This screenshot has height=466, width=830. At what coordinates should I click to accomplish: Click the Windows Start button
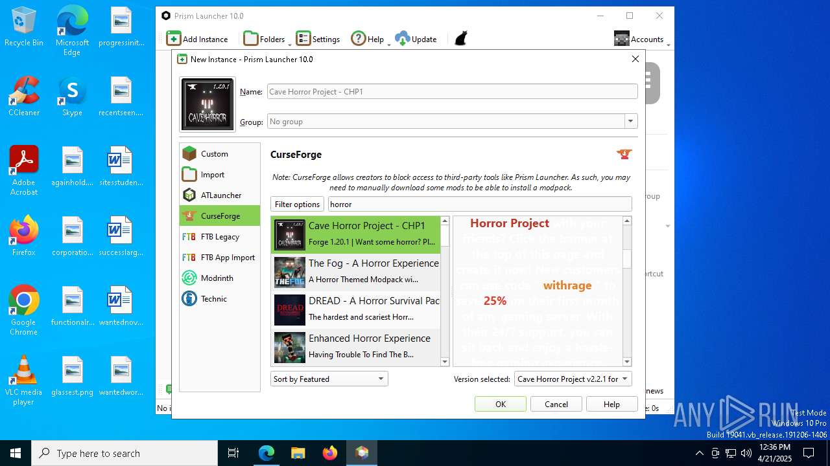coord(16,453)
